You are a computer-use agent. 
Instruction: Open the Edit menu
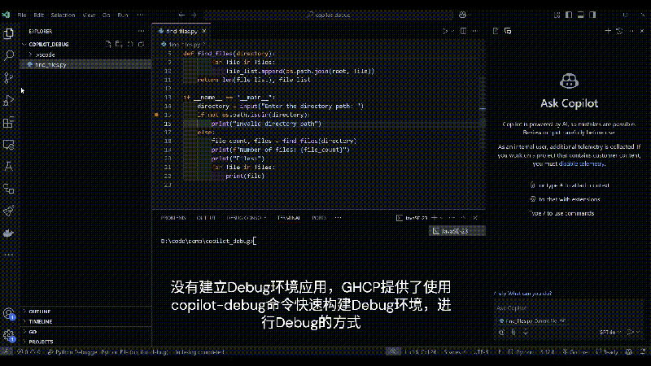click(x=38, y=15)
